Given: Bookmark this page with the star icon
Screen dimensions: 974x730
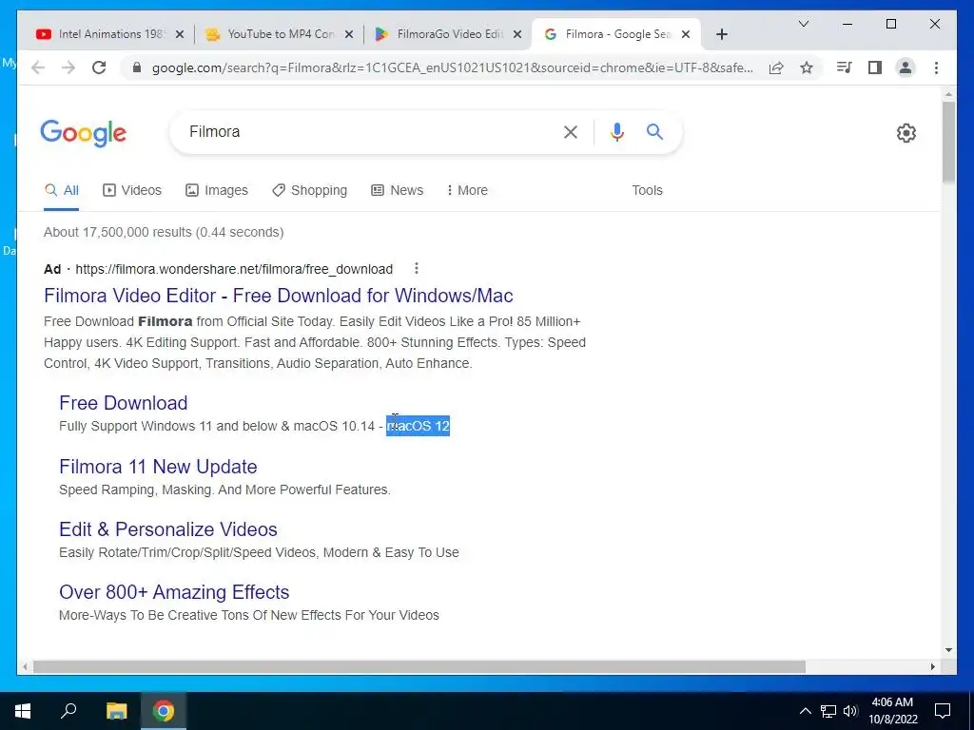Looking at the screenshot, I should coord(807,67).
